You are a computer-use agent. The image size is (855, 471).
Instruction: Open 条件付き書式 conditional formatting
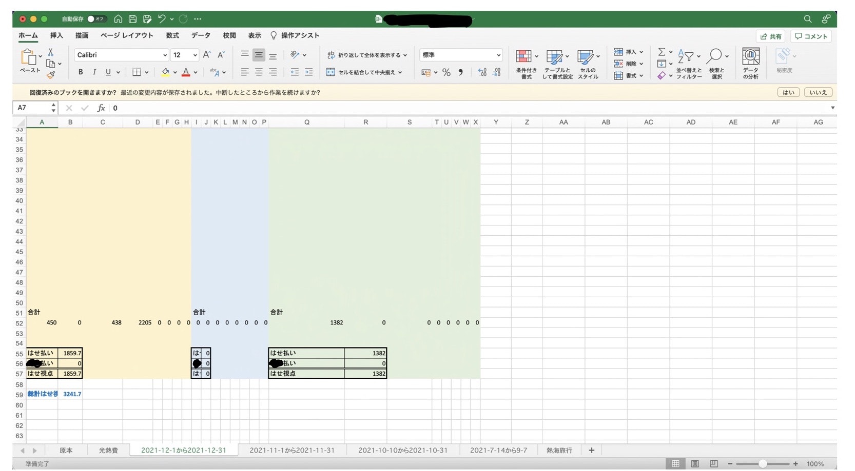(x=526, y=64)
